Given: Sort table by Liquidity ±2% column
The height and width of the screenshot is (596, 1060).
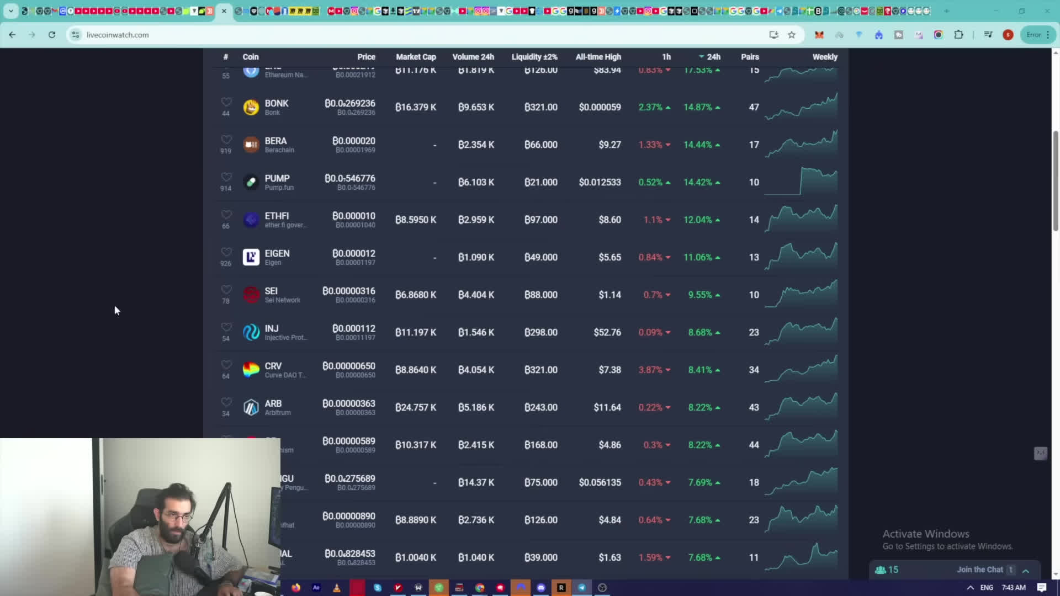Looking at the screenshot, I should click(x=534, y=57).
